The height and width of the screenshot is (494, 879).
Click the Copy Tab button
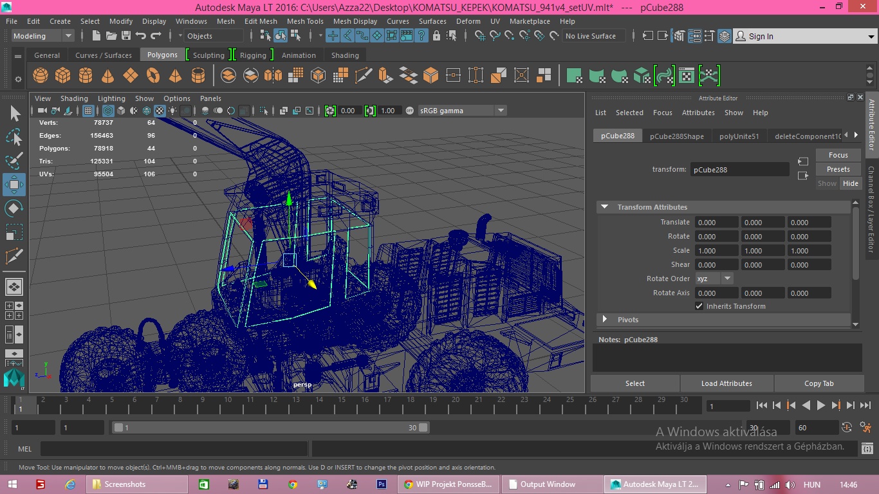pyautogui.click(x=819, y=383)
